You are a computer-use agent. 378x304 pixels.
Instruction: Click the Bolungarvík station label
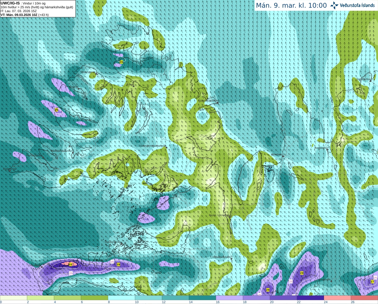88,72
